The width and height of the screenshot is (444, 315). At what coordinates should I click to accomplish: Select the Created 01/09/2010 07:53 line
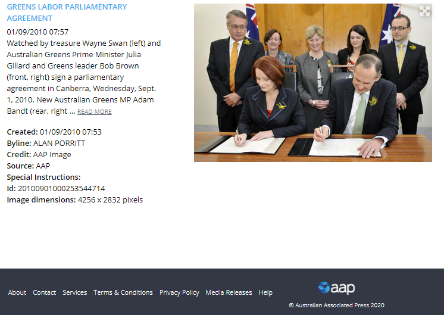[54, 132]
